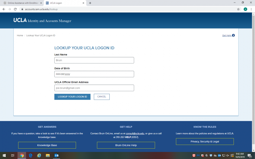Viewport: 255px width, 159px height.
Task: Focus the Date of Birth field
Action: coord(94,74)
